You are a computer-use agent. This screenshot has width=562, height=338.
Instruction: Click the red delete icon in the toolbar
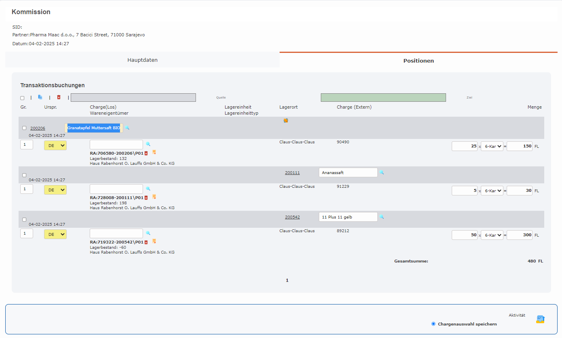point(59,97)
